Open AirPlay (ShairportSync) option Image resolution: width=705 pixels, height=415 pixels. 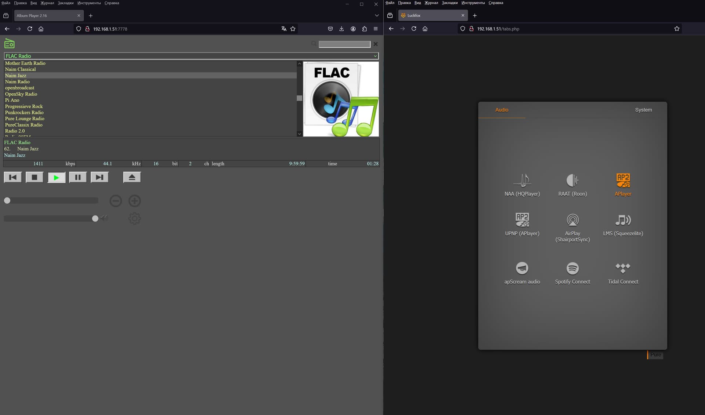click(572, 220)
